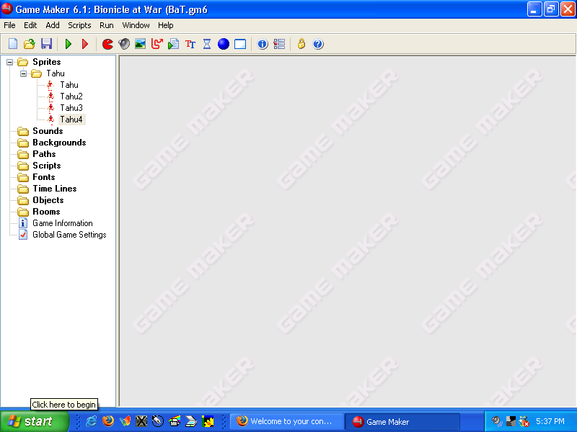Create a new room resource
This screenshot has width=577, height=432.
point(241,44)
